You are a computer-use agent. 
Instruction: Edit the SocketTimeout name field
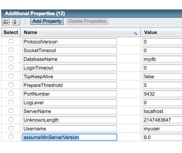pyautogui.click(x=69, y=50)
